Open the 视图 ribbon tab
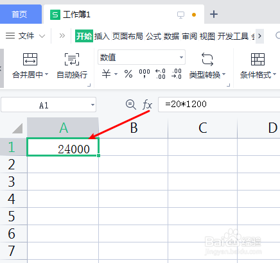This screenshot has width=280, height=263. click(207, 36)
